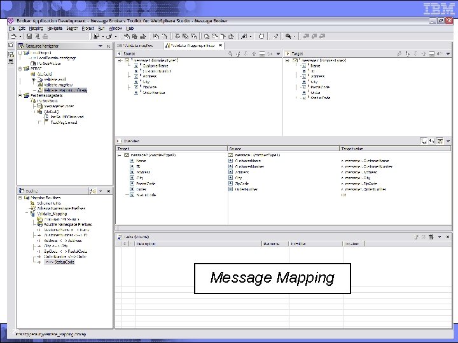Click the Tasks filter toolbar icon
This screenshot has width=458, height=343.
[x=431, y=237]
